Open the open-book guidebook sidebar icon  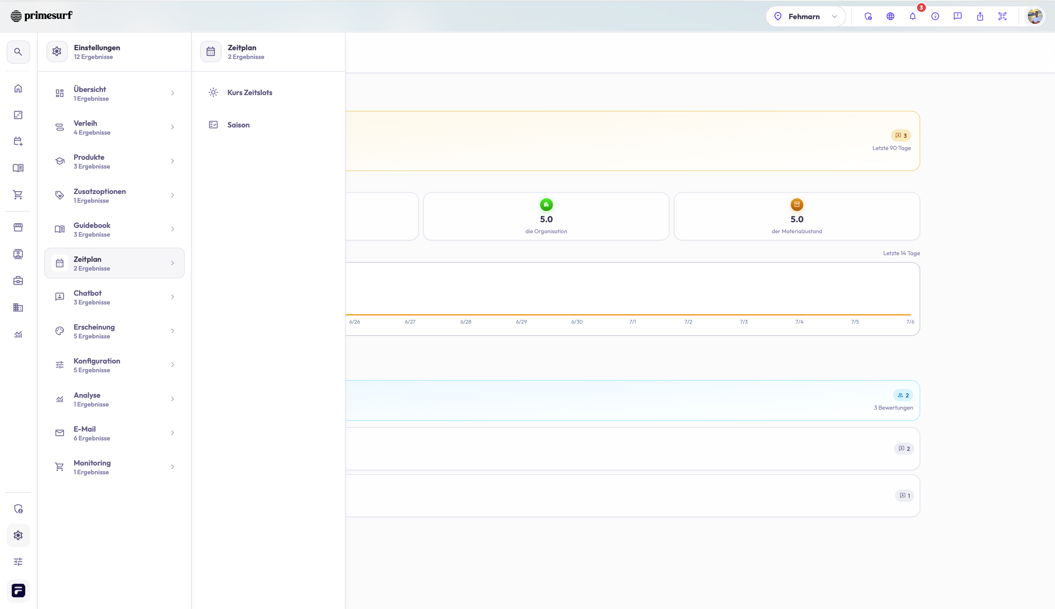18,168
